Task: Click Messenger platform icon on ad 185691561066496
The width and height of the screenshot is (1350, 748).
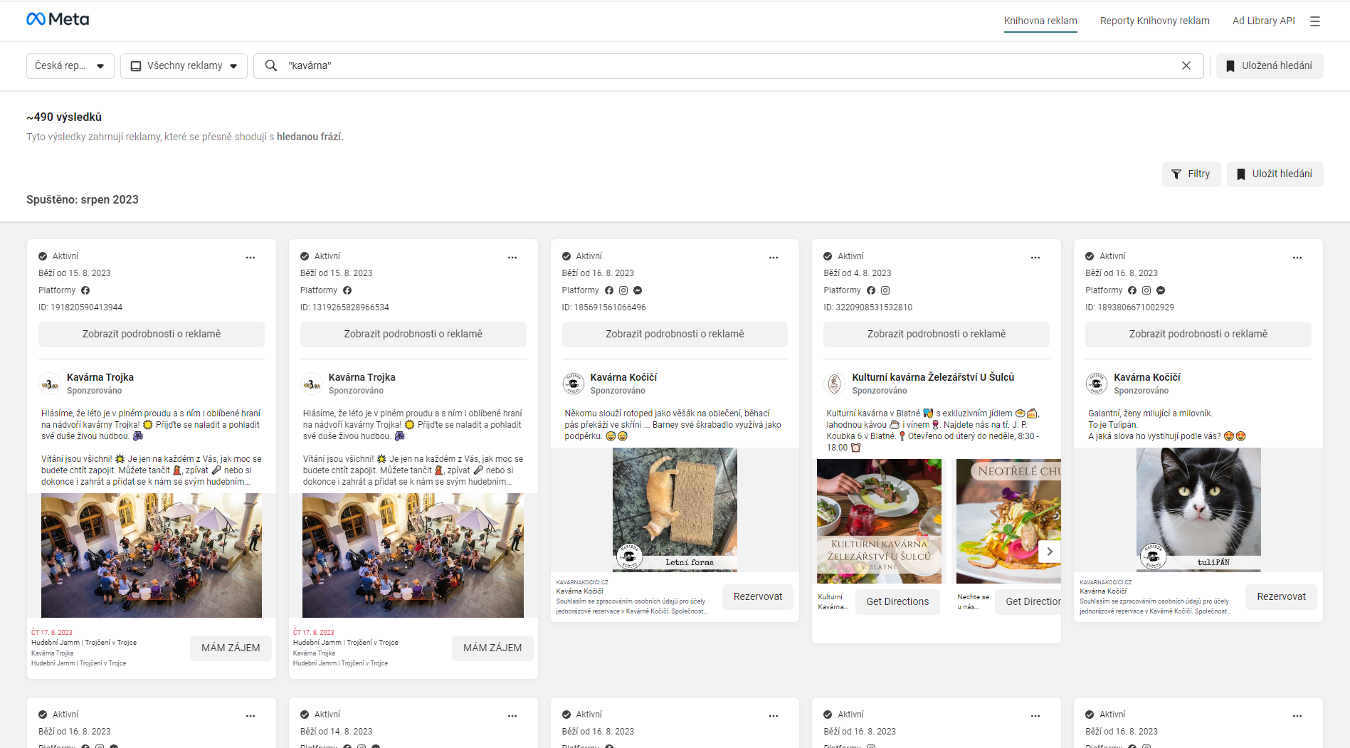Action: pos(638,290)
